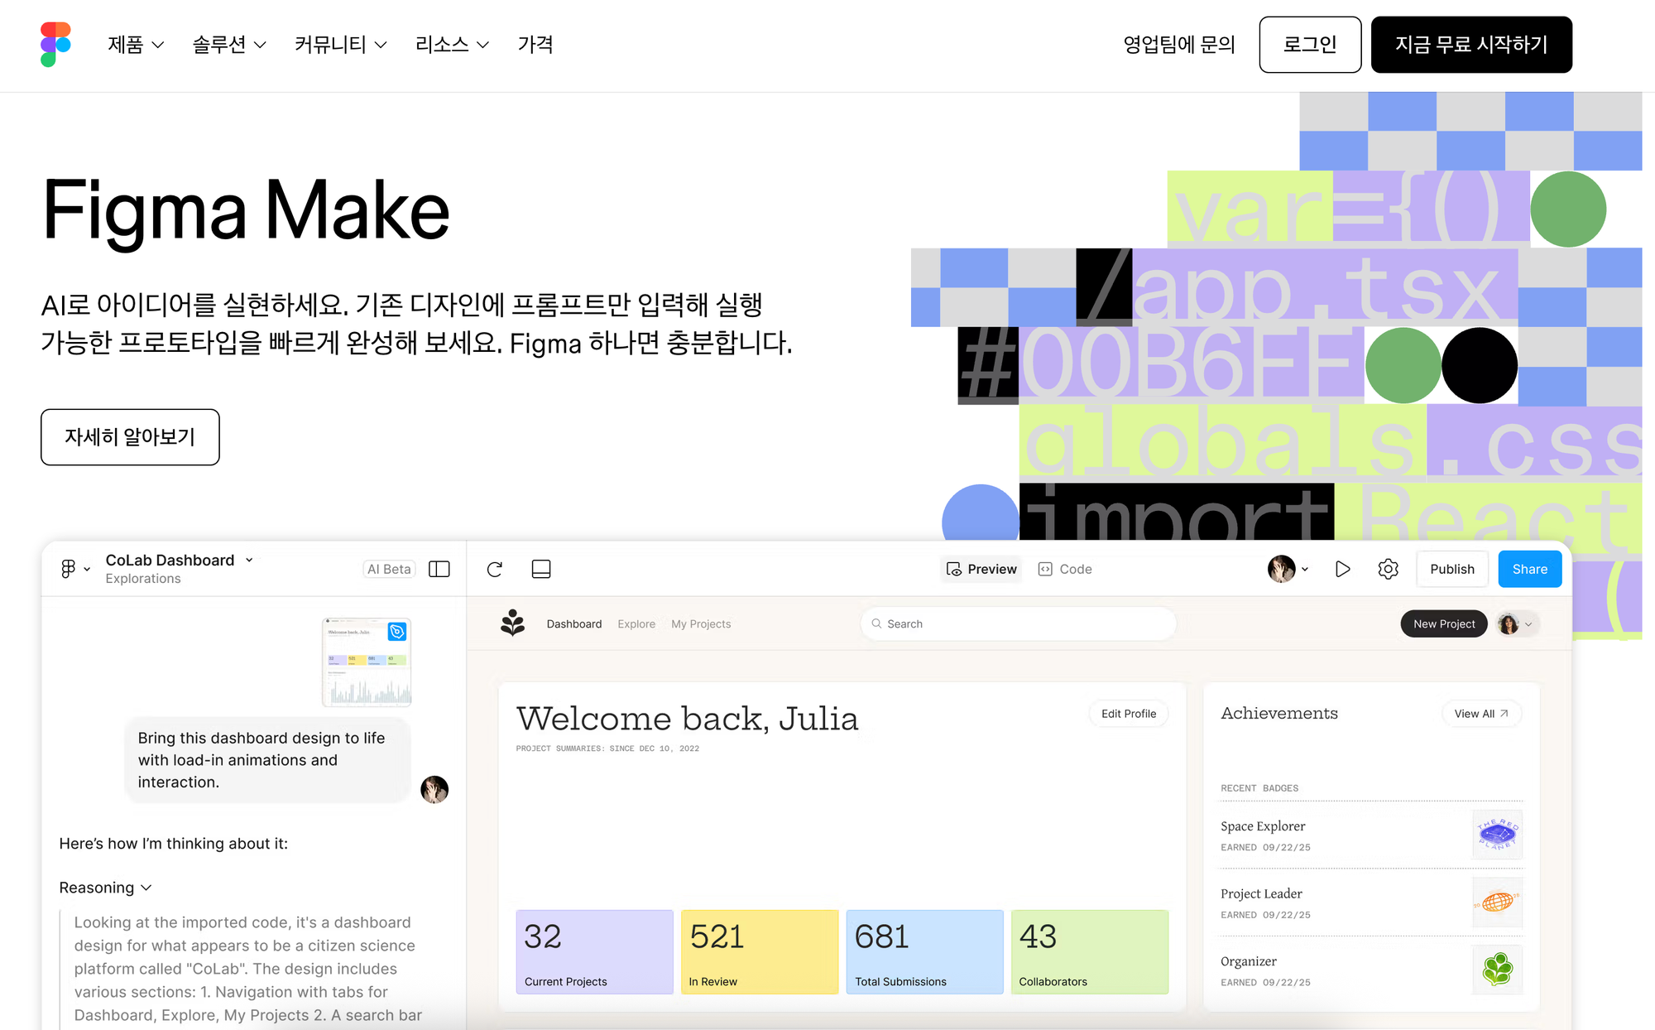Click the blue Share button
The height and width of the screenshot is (1030, 1655).
1530,569
